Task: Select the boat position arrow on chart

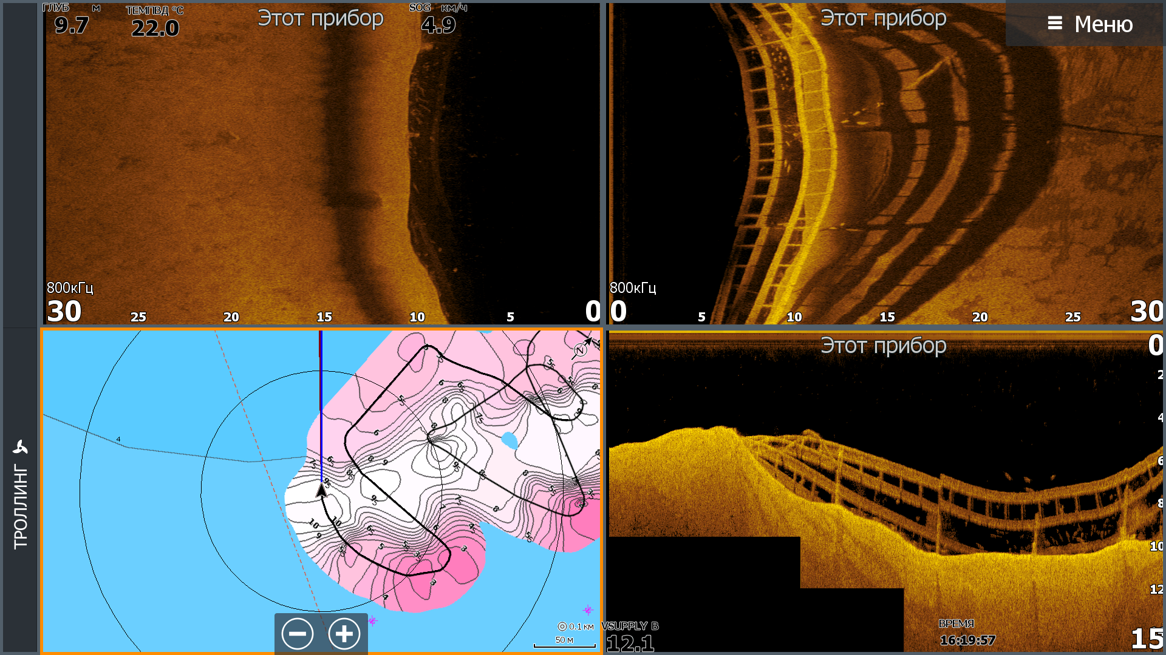Action: [321, 489]
